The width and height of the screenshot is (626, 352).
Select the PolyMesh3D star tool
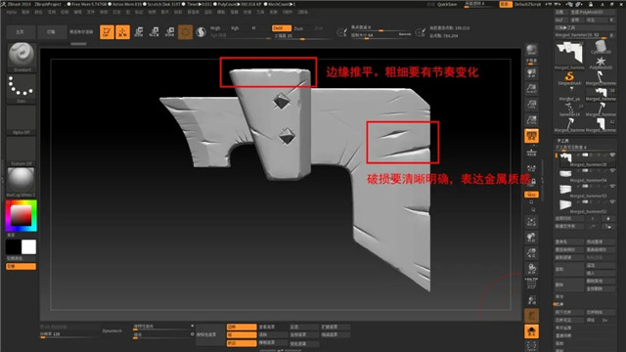click(600, 63)
